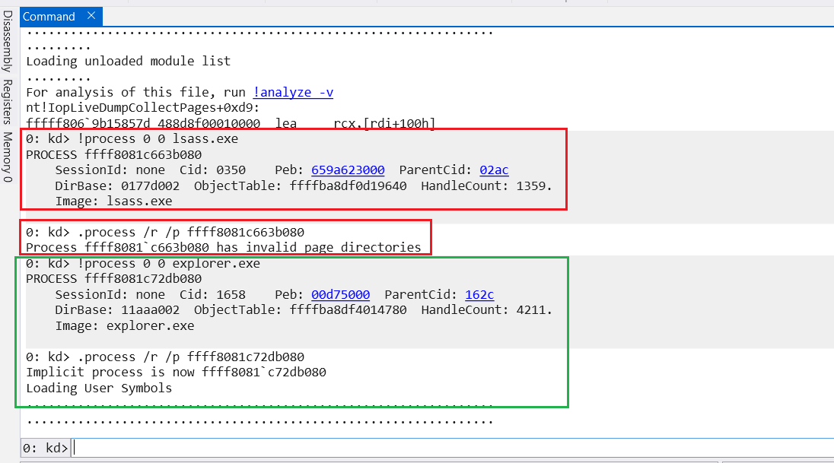Select 'DirBase: 11aaa002' value
Viewport: 834px width, 463px height.
117,310
